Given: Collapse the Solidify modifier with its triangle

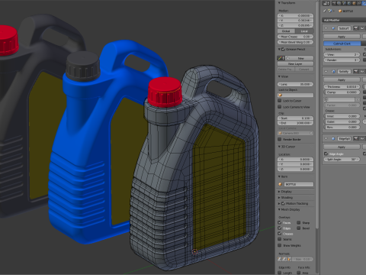Looking at the screenshot, I should 326,72.
